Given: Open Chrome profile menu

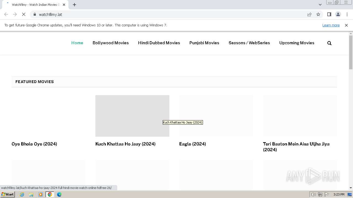Looking at the screenshot, I should click(338, 14).
